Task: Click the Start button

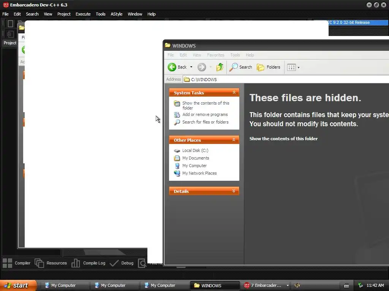Action: point(18,285)
